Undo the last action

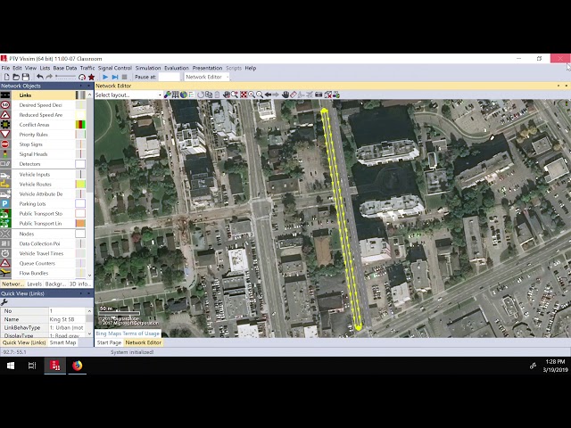[39, 77]
